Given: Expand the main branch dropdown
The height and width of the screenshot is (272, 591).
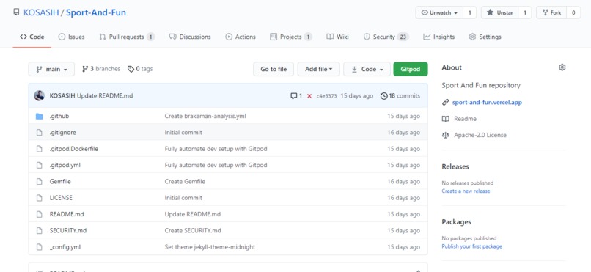Looking at the screenshot, I should click(x=51, y=69).
